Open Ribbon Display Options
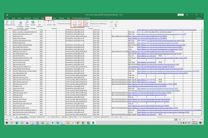 187,15
